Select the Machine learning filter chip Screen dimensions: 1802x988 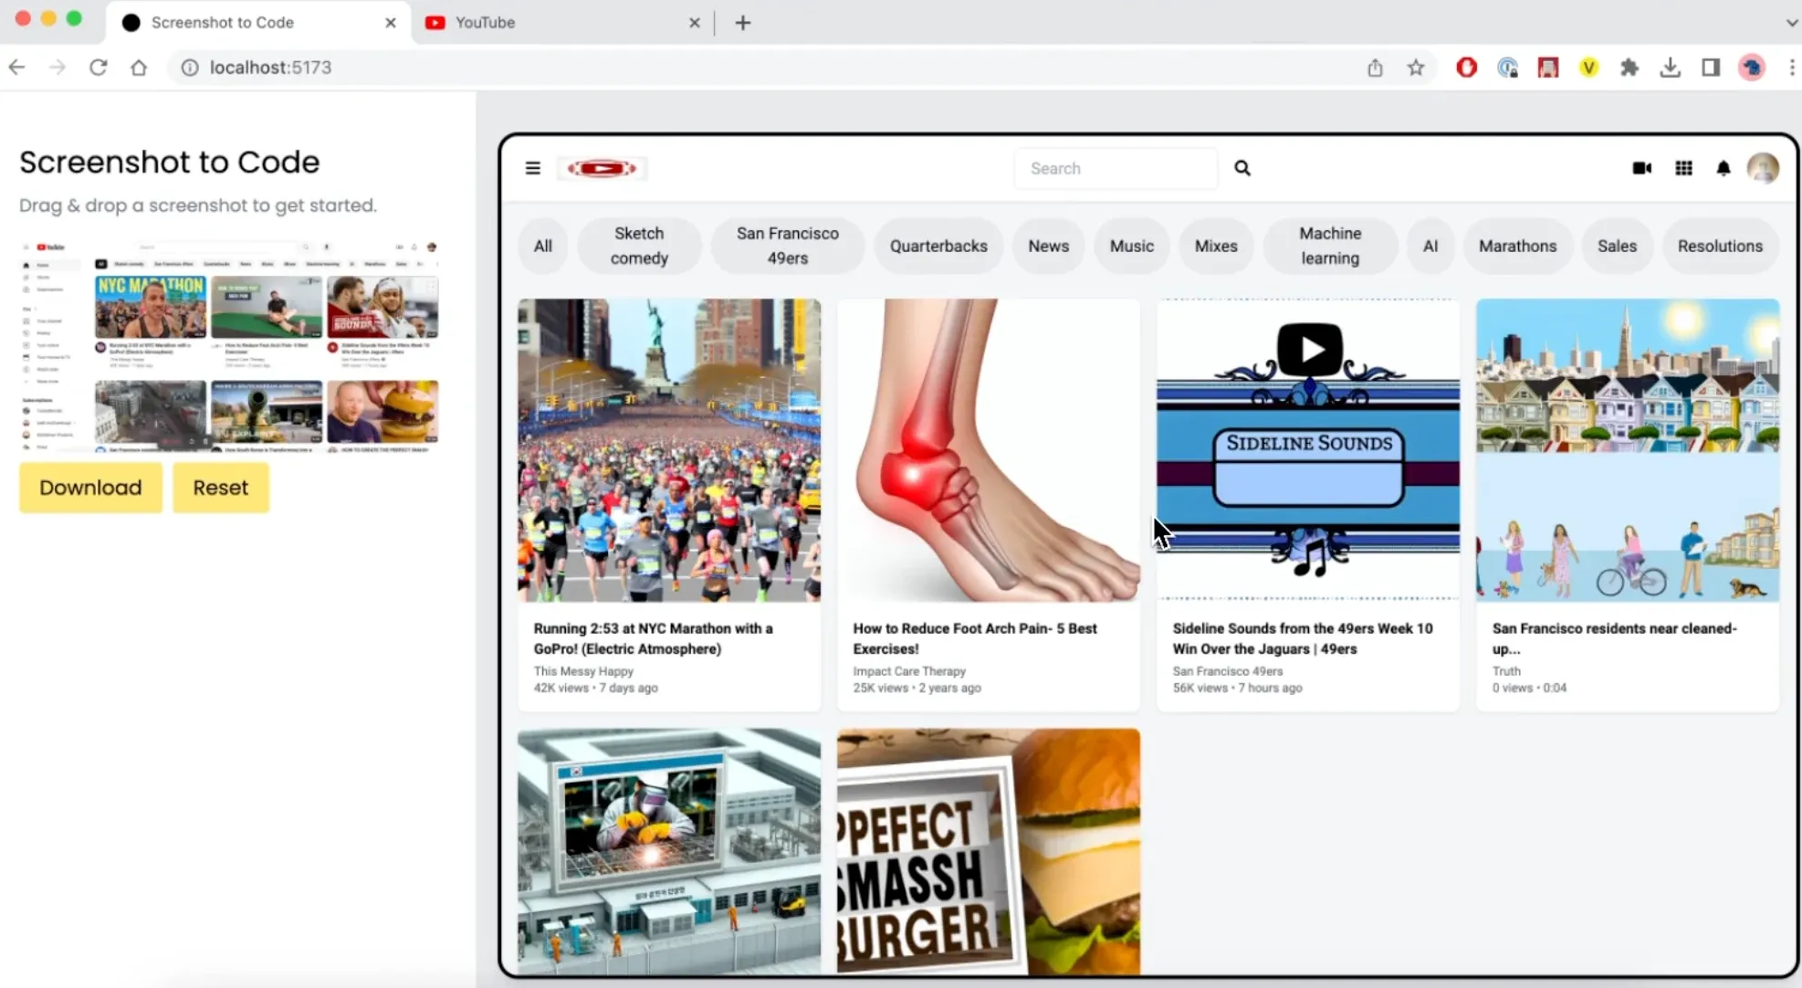[x=1329, y=246]
